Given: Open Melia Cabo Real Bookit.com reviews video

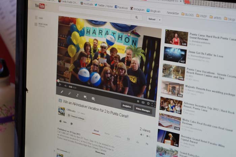Looking at the screenshot, I should (207, 125).
